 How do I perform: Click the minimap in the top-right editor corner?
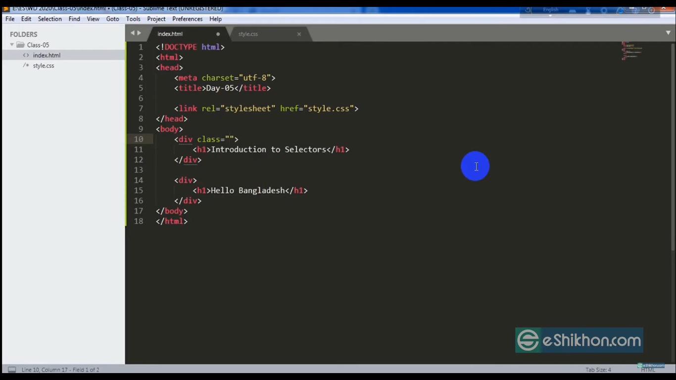click(631, 52)
